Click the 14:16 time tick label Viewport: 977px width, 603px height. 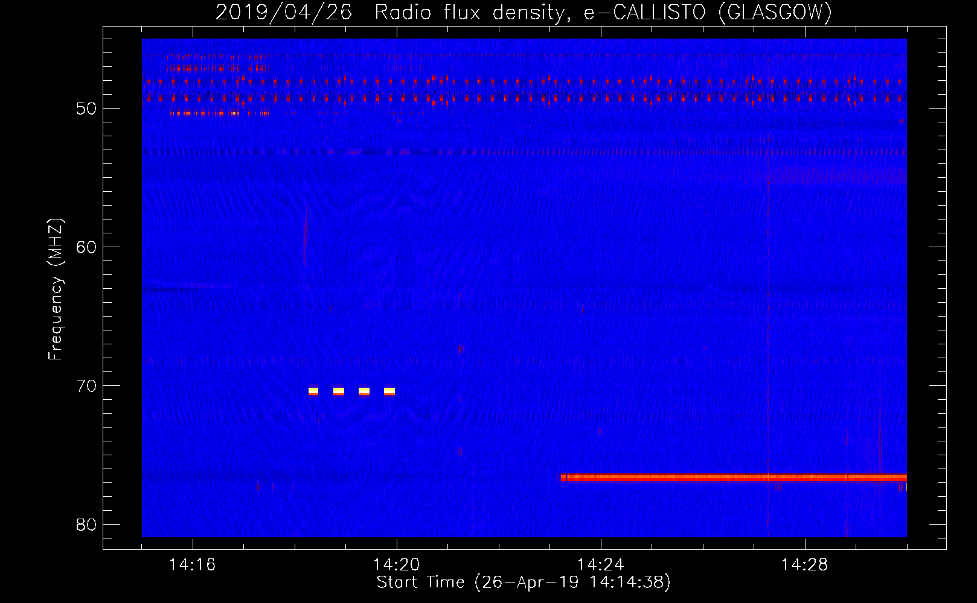pyautogui.click(x=192, y=564)
